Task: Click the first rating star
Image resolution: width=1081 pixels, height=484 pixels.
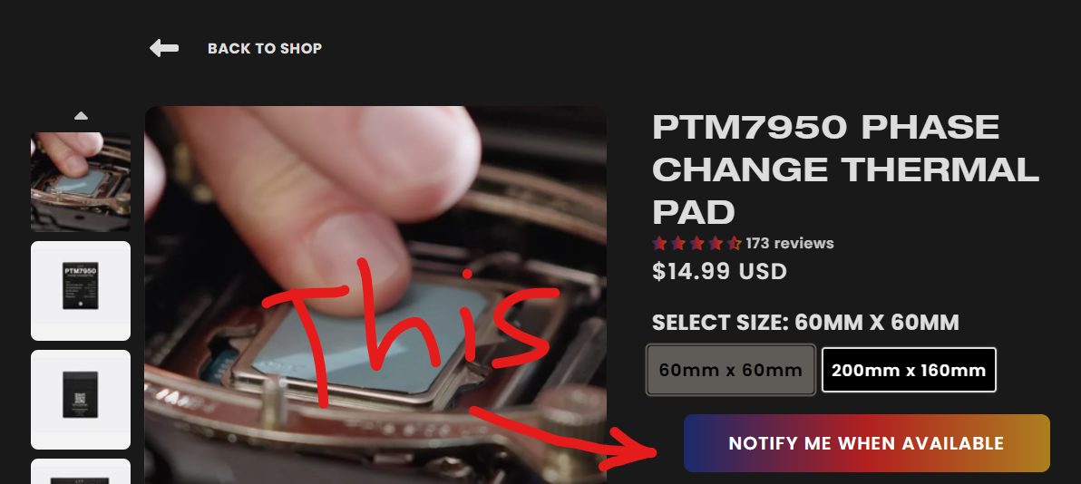Action: tap(660, 244)
